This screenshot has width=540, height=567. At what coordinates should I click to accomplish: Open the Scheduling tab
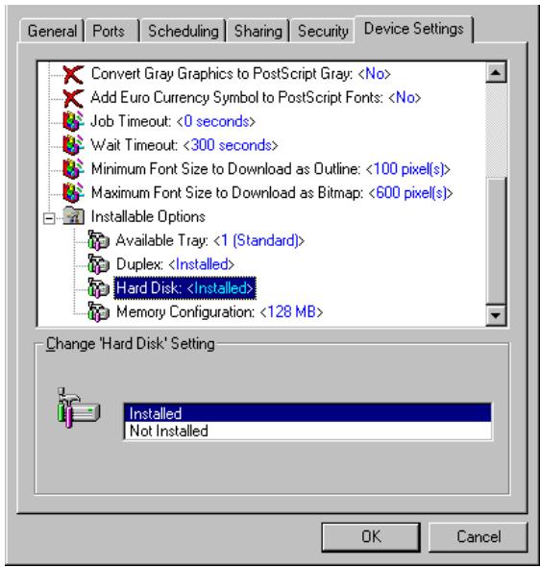click(184, 31)
